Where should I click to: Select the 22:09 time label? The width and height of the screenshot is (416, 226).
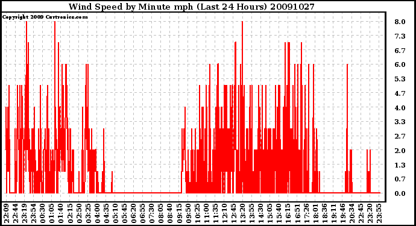point(7,213)
